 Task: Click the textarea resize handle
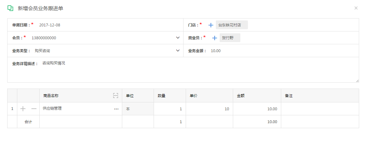pos(357,81)
